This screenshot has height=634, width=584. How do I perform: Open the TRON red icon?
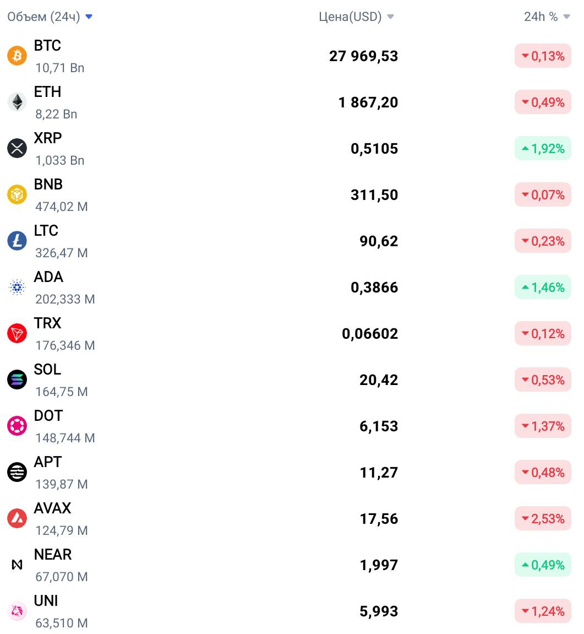(17, 333)
